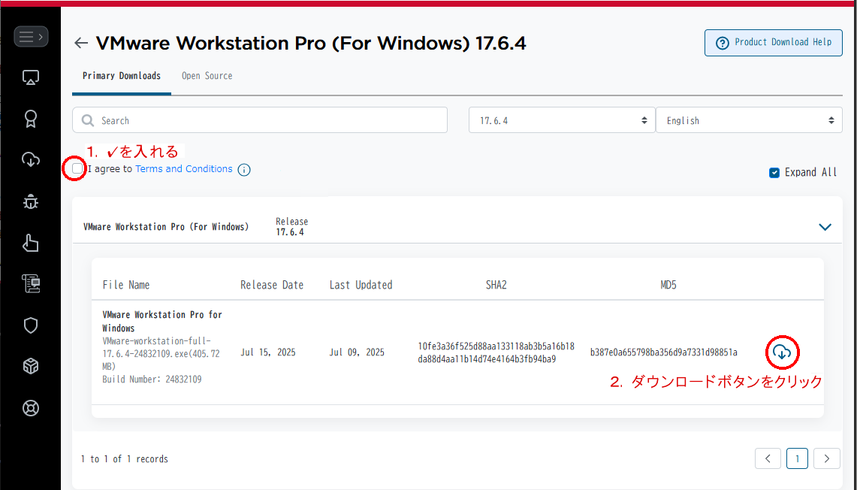Uncheck the Expand All checkbox
Screen dimensions: 857x490
(774, 173)
